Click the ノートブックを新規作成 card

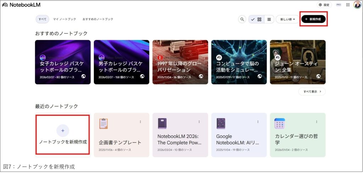click(x=63, y=135)
